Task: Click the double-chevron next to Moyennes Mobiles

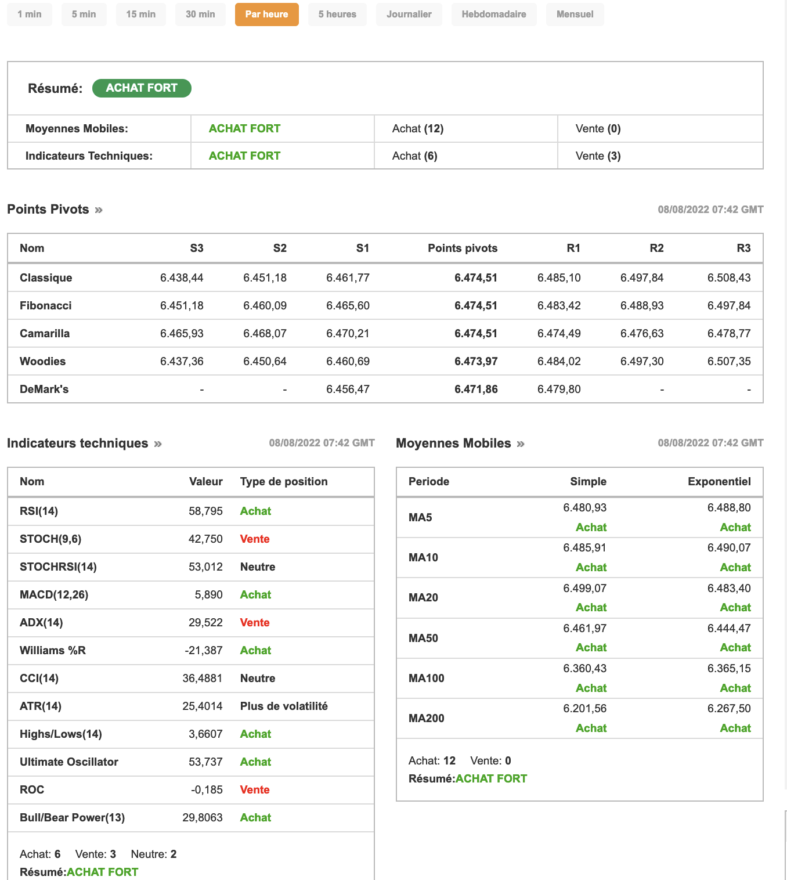Action: coord(521,444)
